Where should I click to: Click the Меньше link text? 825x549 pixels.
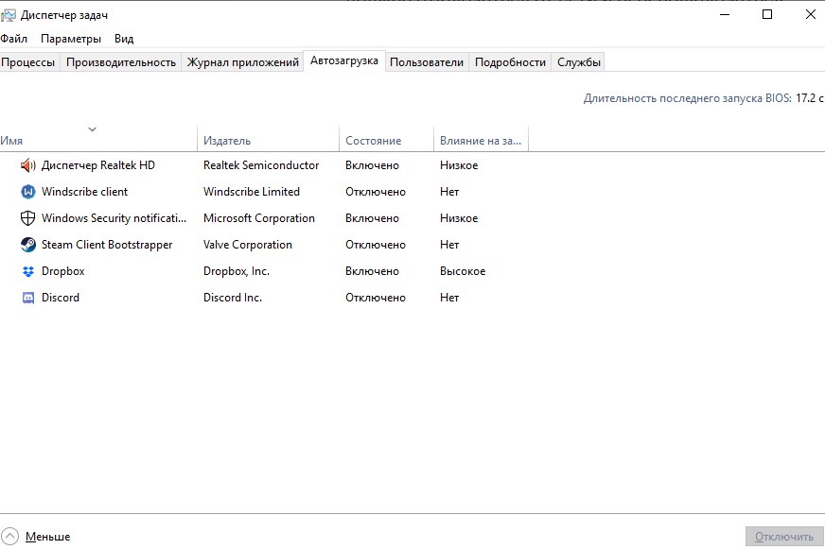pyautogui.click(x=47, y=537)
